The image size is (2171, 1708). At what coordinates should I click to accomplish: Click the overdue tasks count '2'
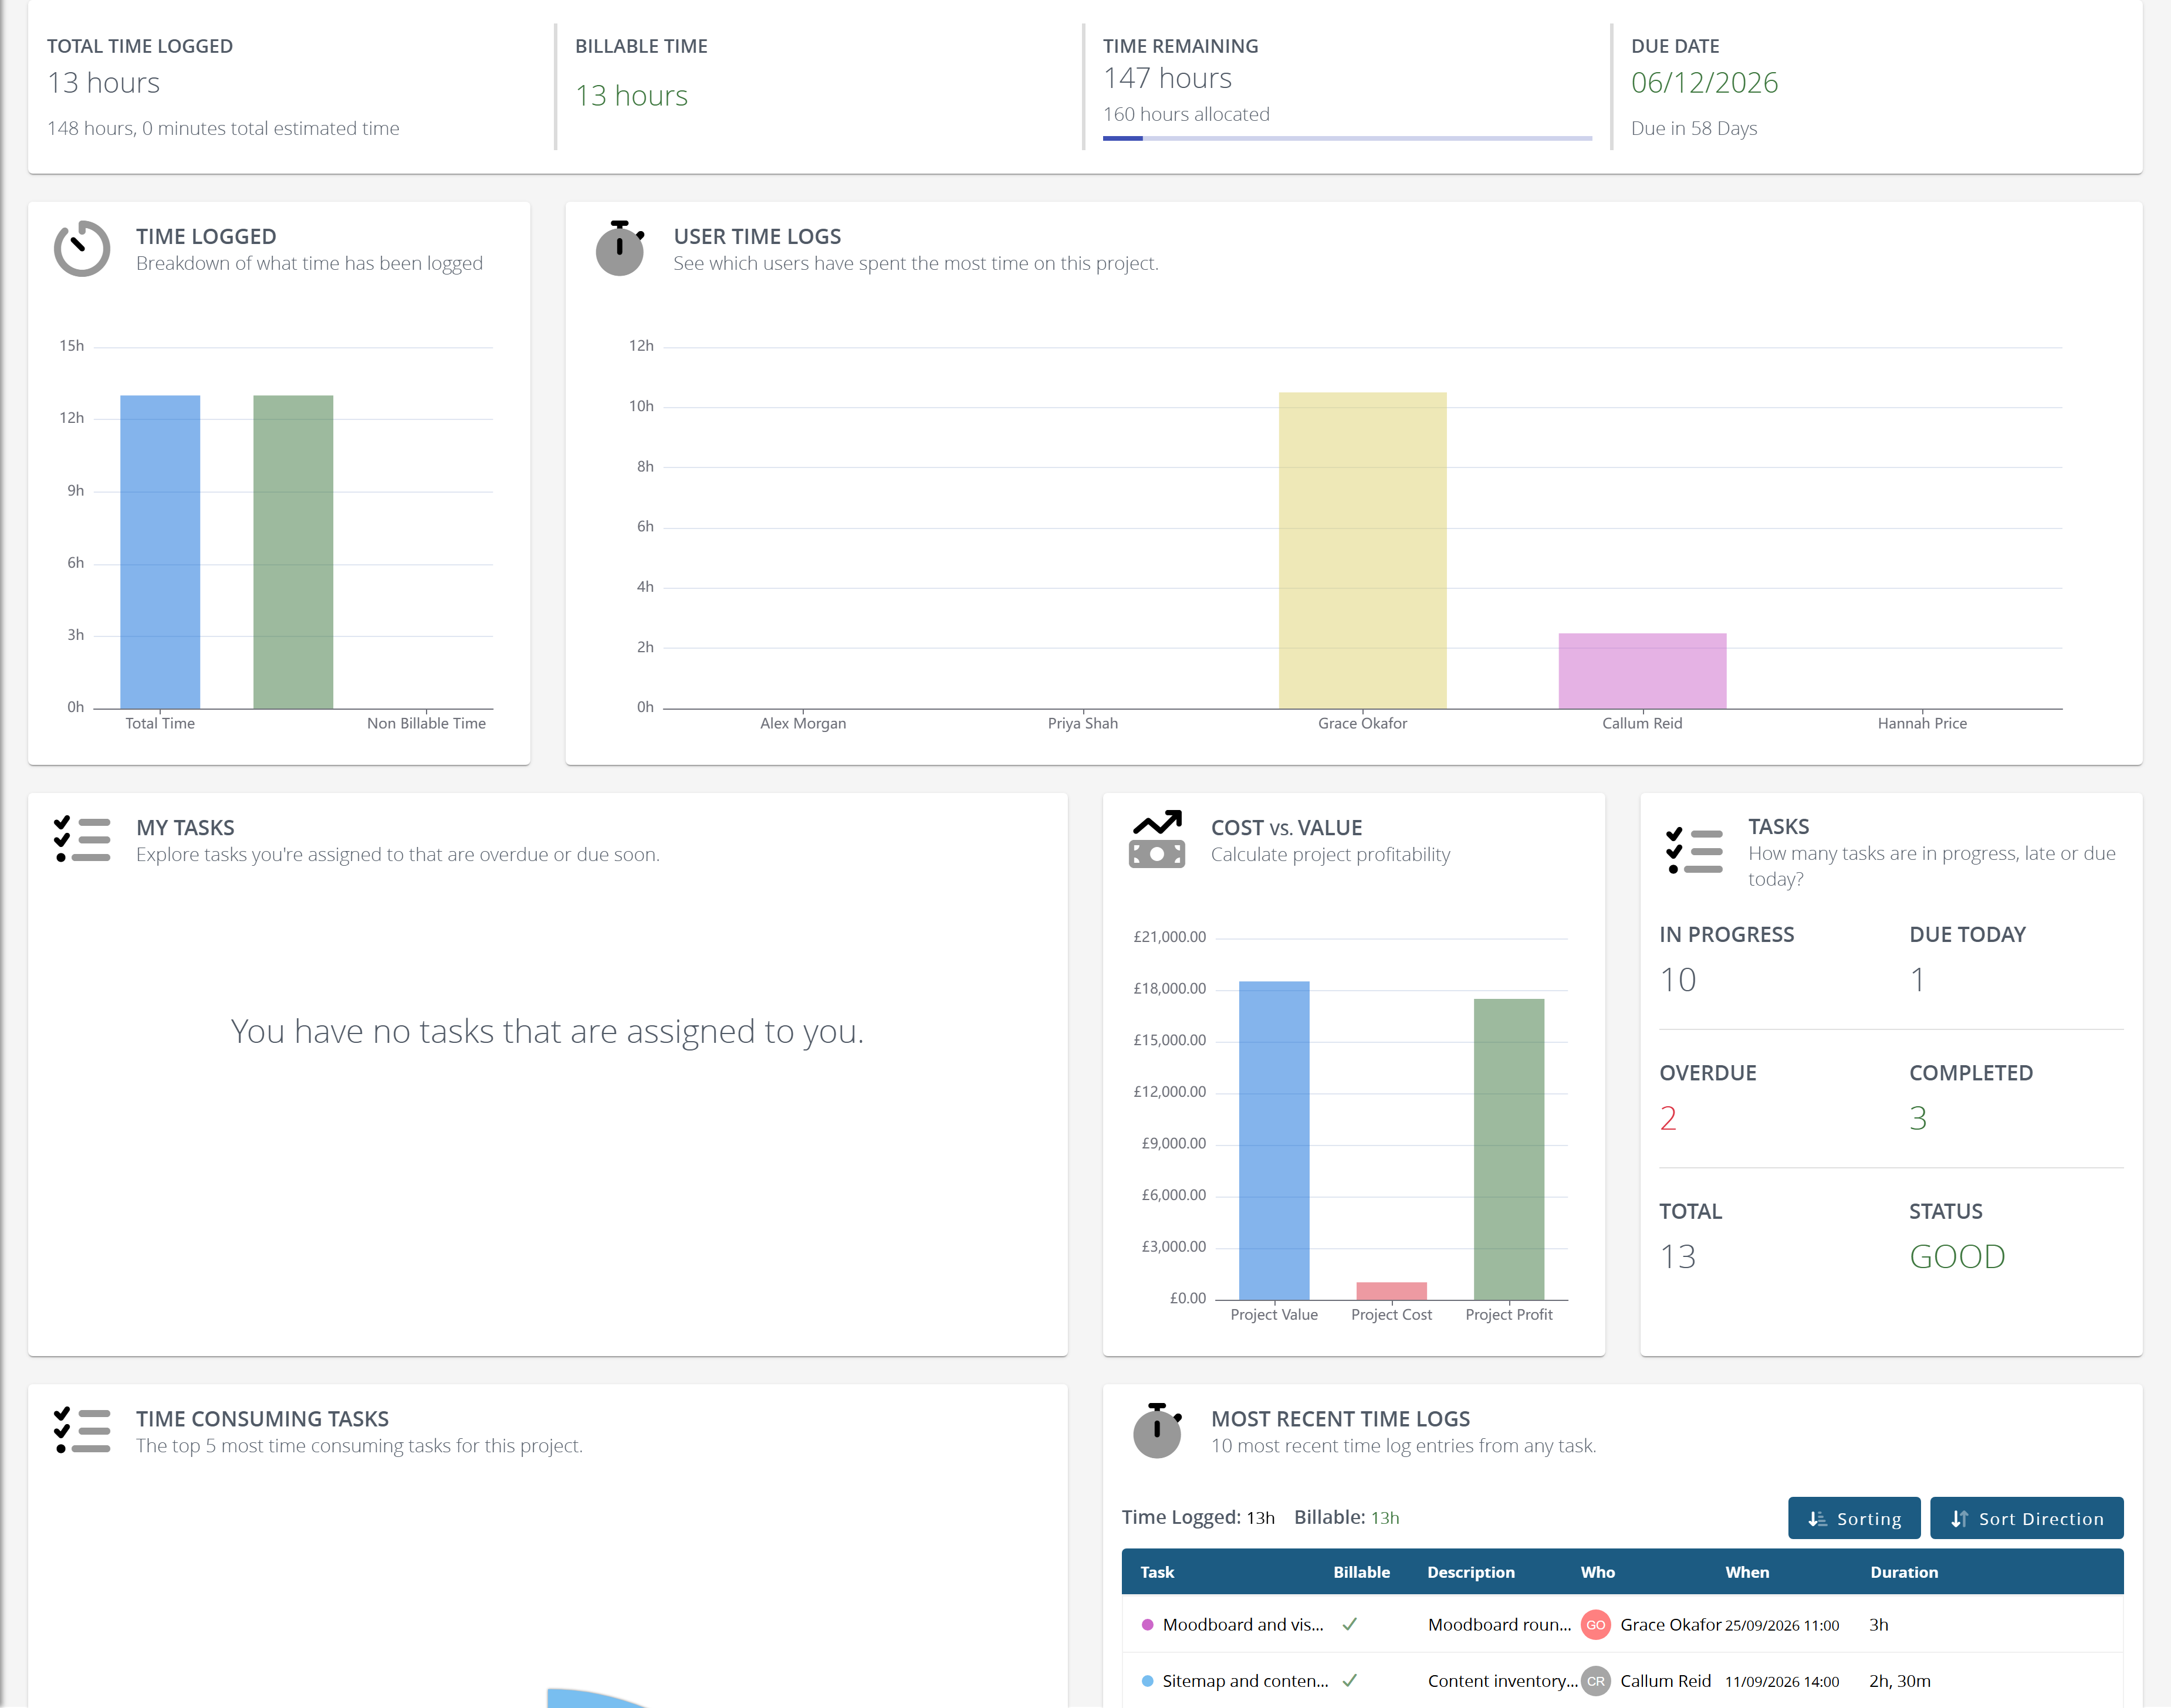pyautogui.click(x=1668, y=1118)
